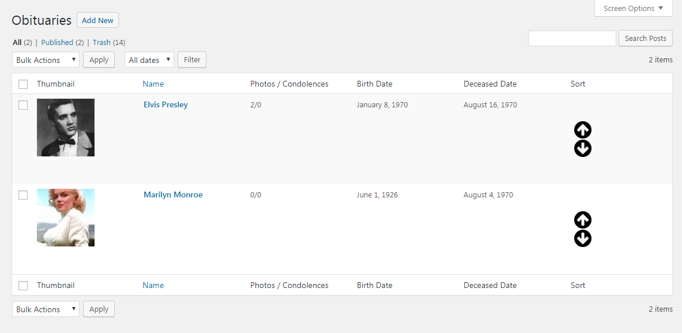
Task: Move Elvis Presley down in sort order
Action: click(x=583, y=149)
